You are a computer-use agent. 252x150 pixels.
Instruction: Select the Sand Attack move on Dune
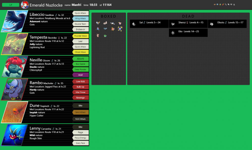pos(80,112)
